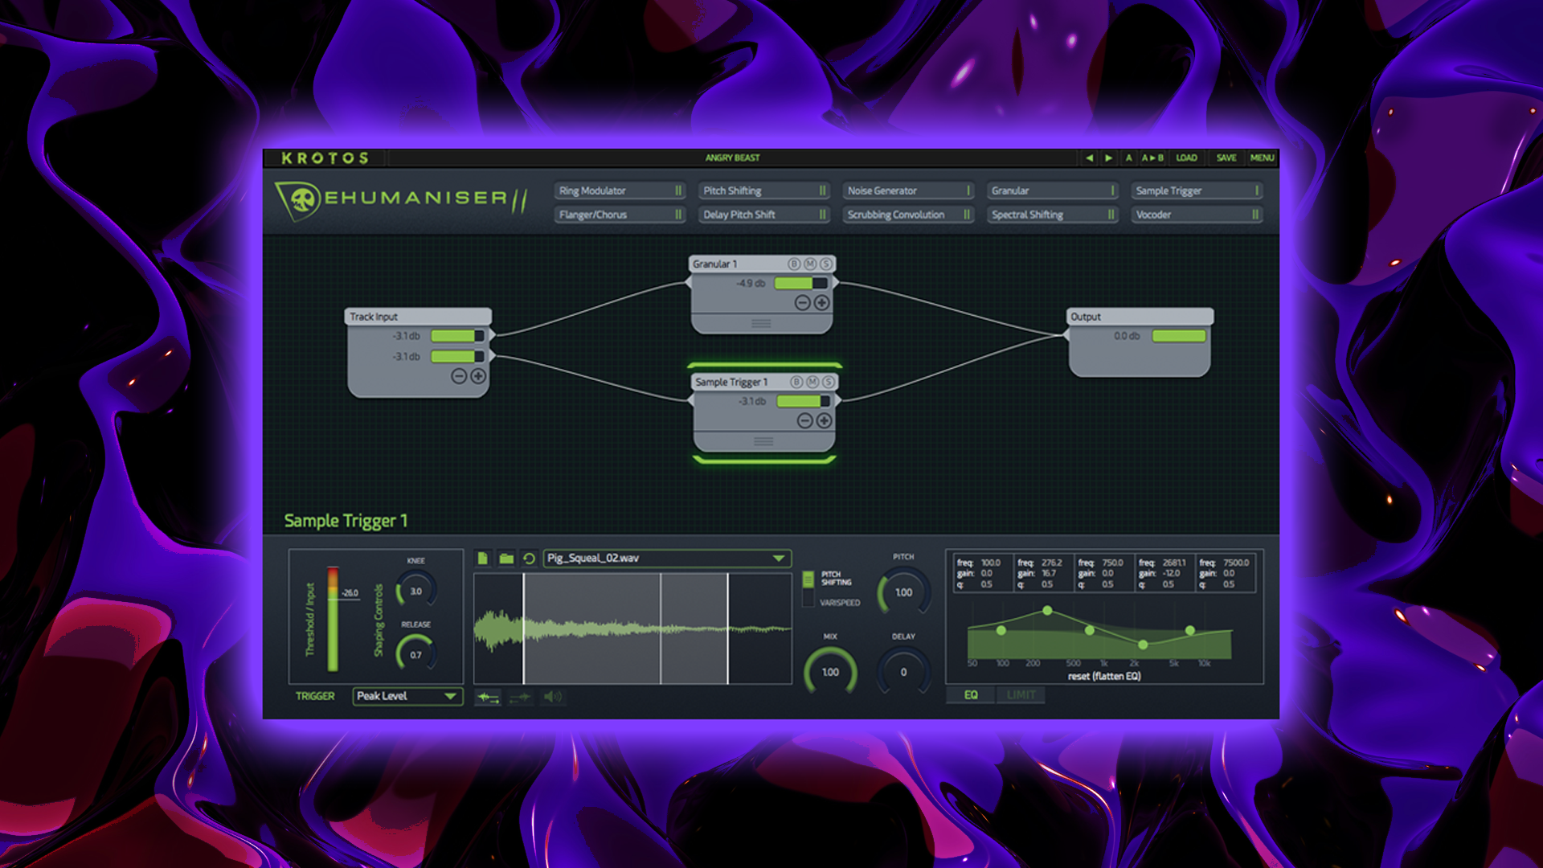
Task: Click the forward playback mode icon
Action: point(488,697)
